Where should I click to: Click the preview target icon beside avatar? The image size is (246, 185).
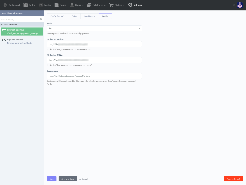coord(234,5)
